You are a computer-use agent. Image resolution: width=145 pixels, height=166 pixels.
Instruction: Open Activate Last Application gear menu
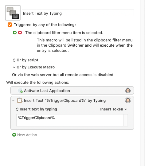pyautogui.click(x=128, y=91)
